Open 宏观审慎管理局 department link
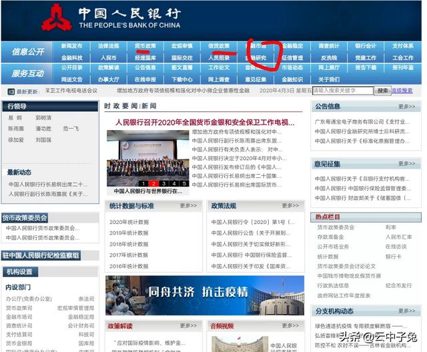The width and height of the screenshot is (427, 352). click(x=75, y=308)
